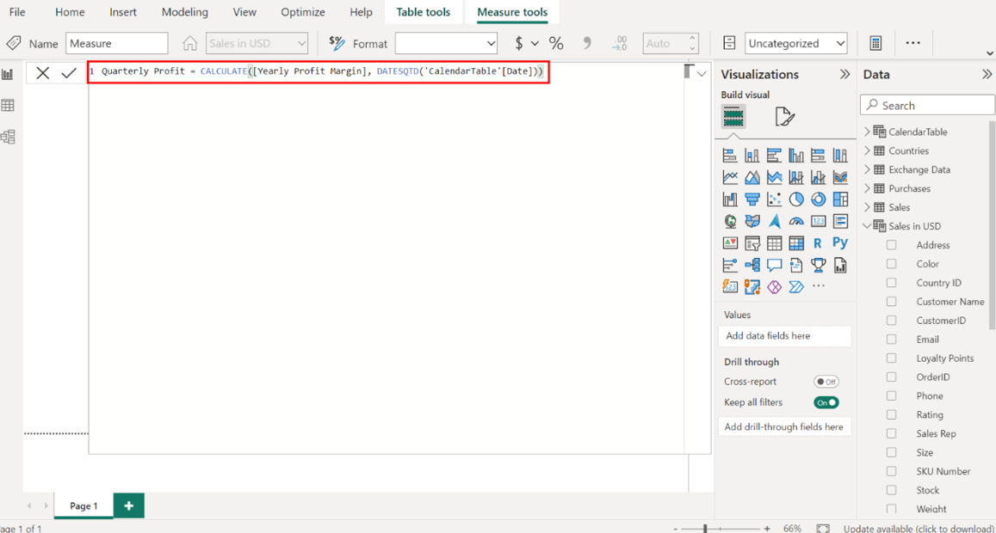The width and height of the screenshot is (996, 533).
Task: Turn off the Keep all filters toggle
Action: [x=826, y=402]
